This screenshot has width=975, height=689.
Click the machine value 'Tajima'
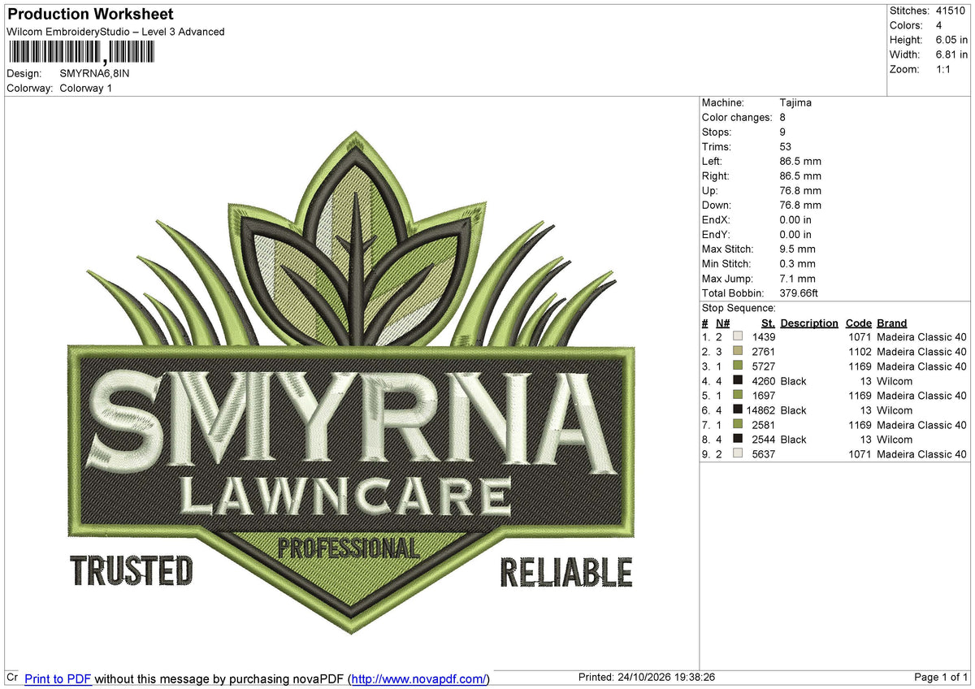(x=795, y=102)
